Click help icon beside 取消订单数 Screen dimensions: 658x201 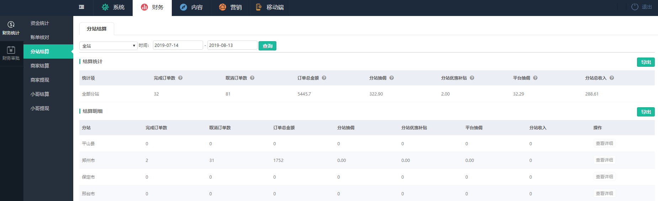click(252, 78)
